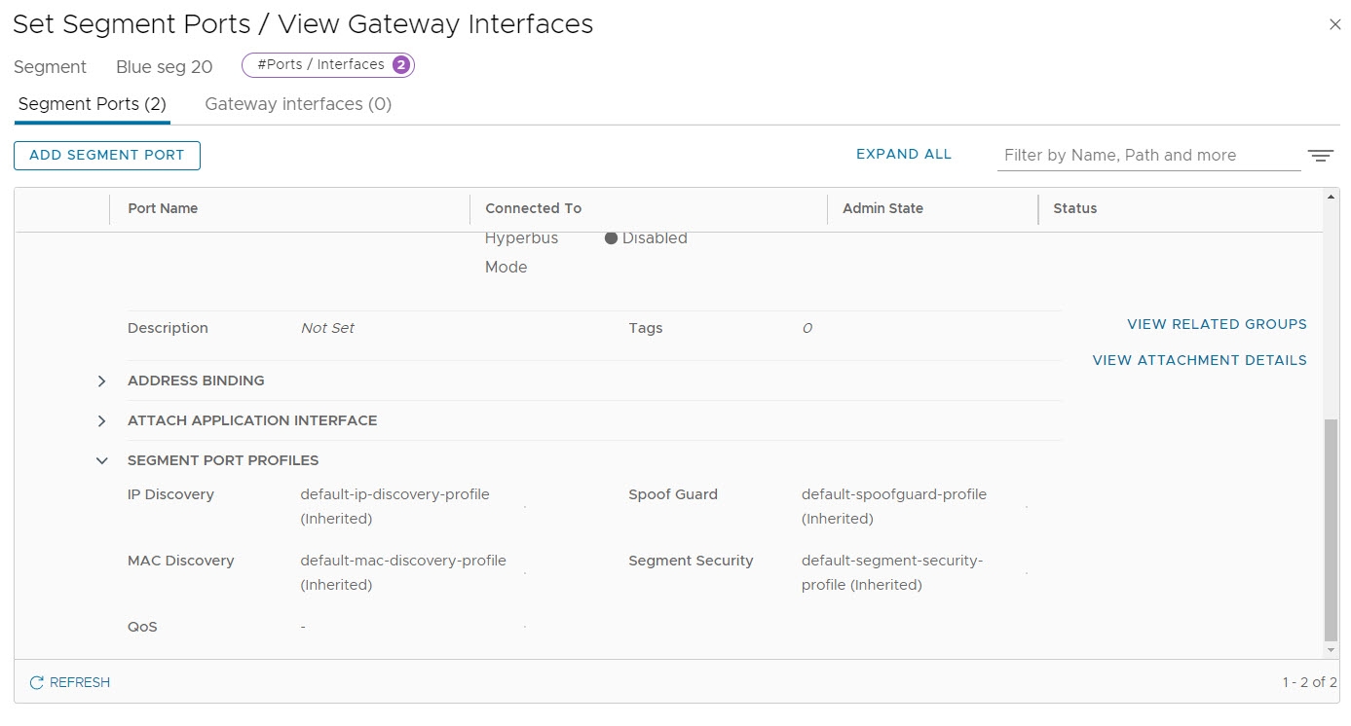Collapse the Segment Port Profiles section
Screen dimensions: 1351x726
[x=102, y=461]
